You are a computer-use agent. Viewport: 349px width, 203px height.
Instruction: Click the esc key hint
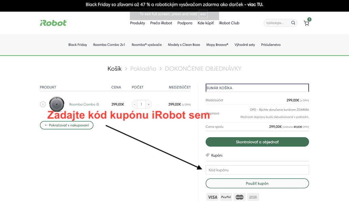pos(203,14)
